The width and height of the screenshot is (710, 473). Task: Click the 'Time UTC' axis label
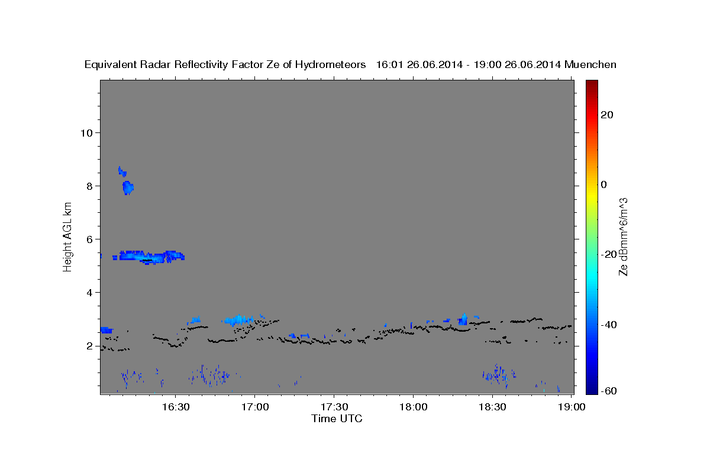point(337,419)
